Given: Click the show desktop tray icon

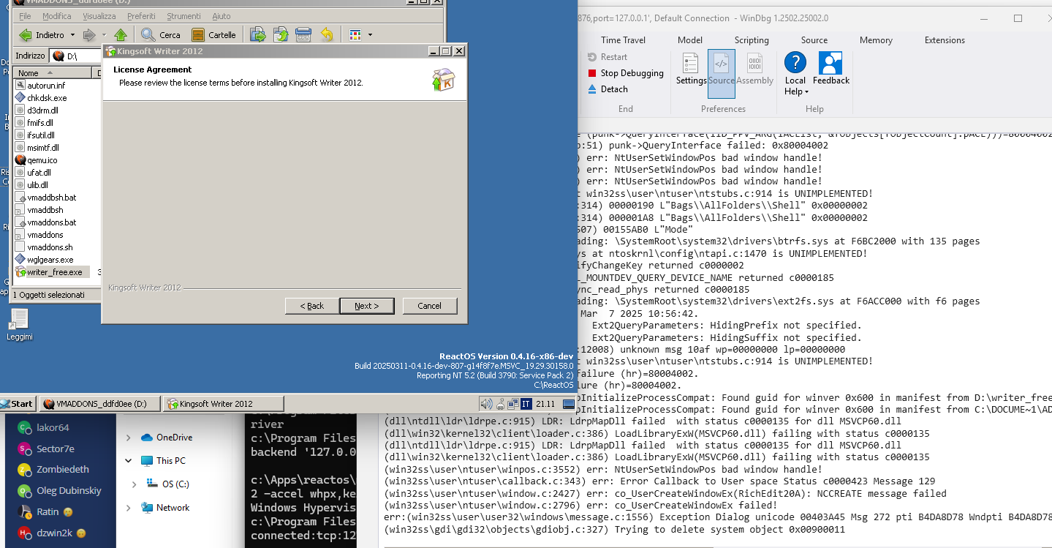Looking at the screenshot, I should (x=568, y=403).
